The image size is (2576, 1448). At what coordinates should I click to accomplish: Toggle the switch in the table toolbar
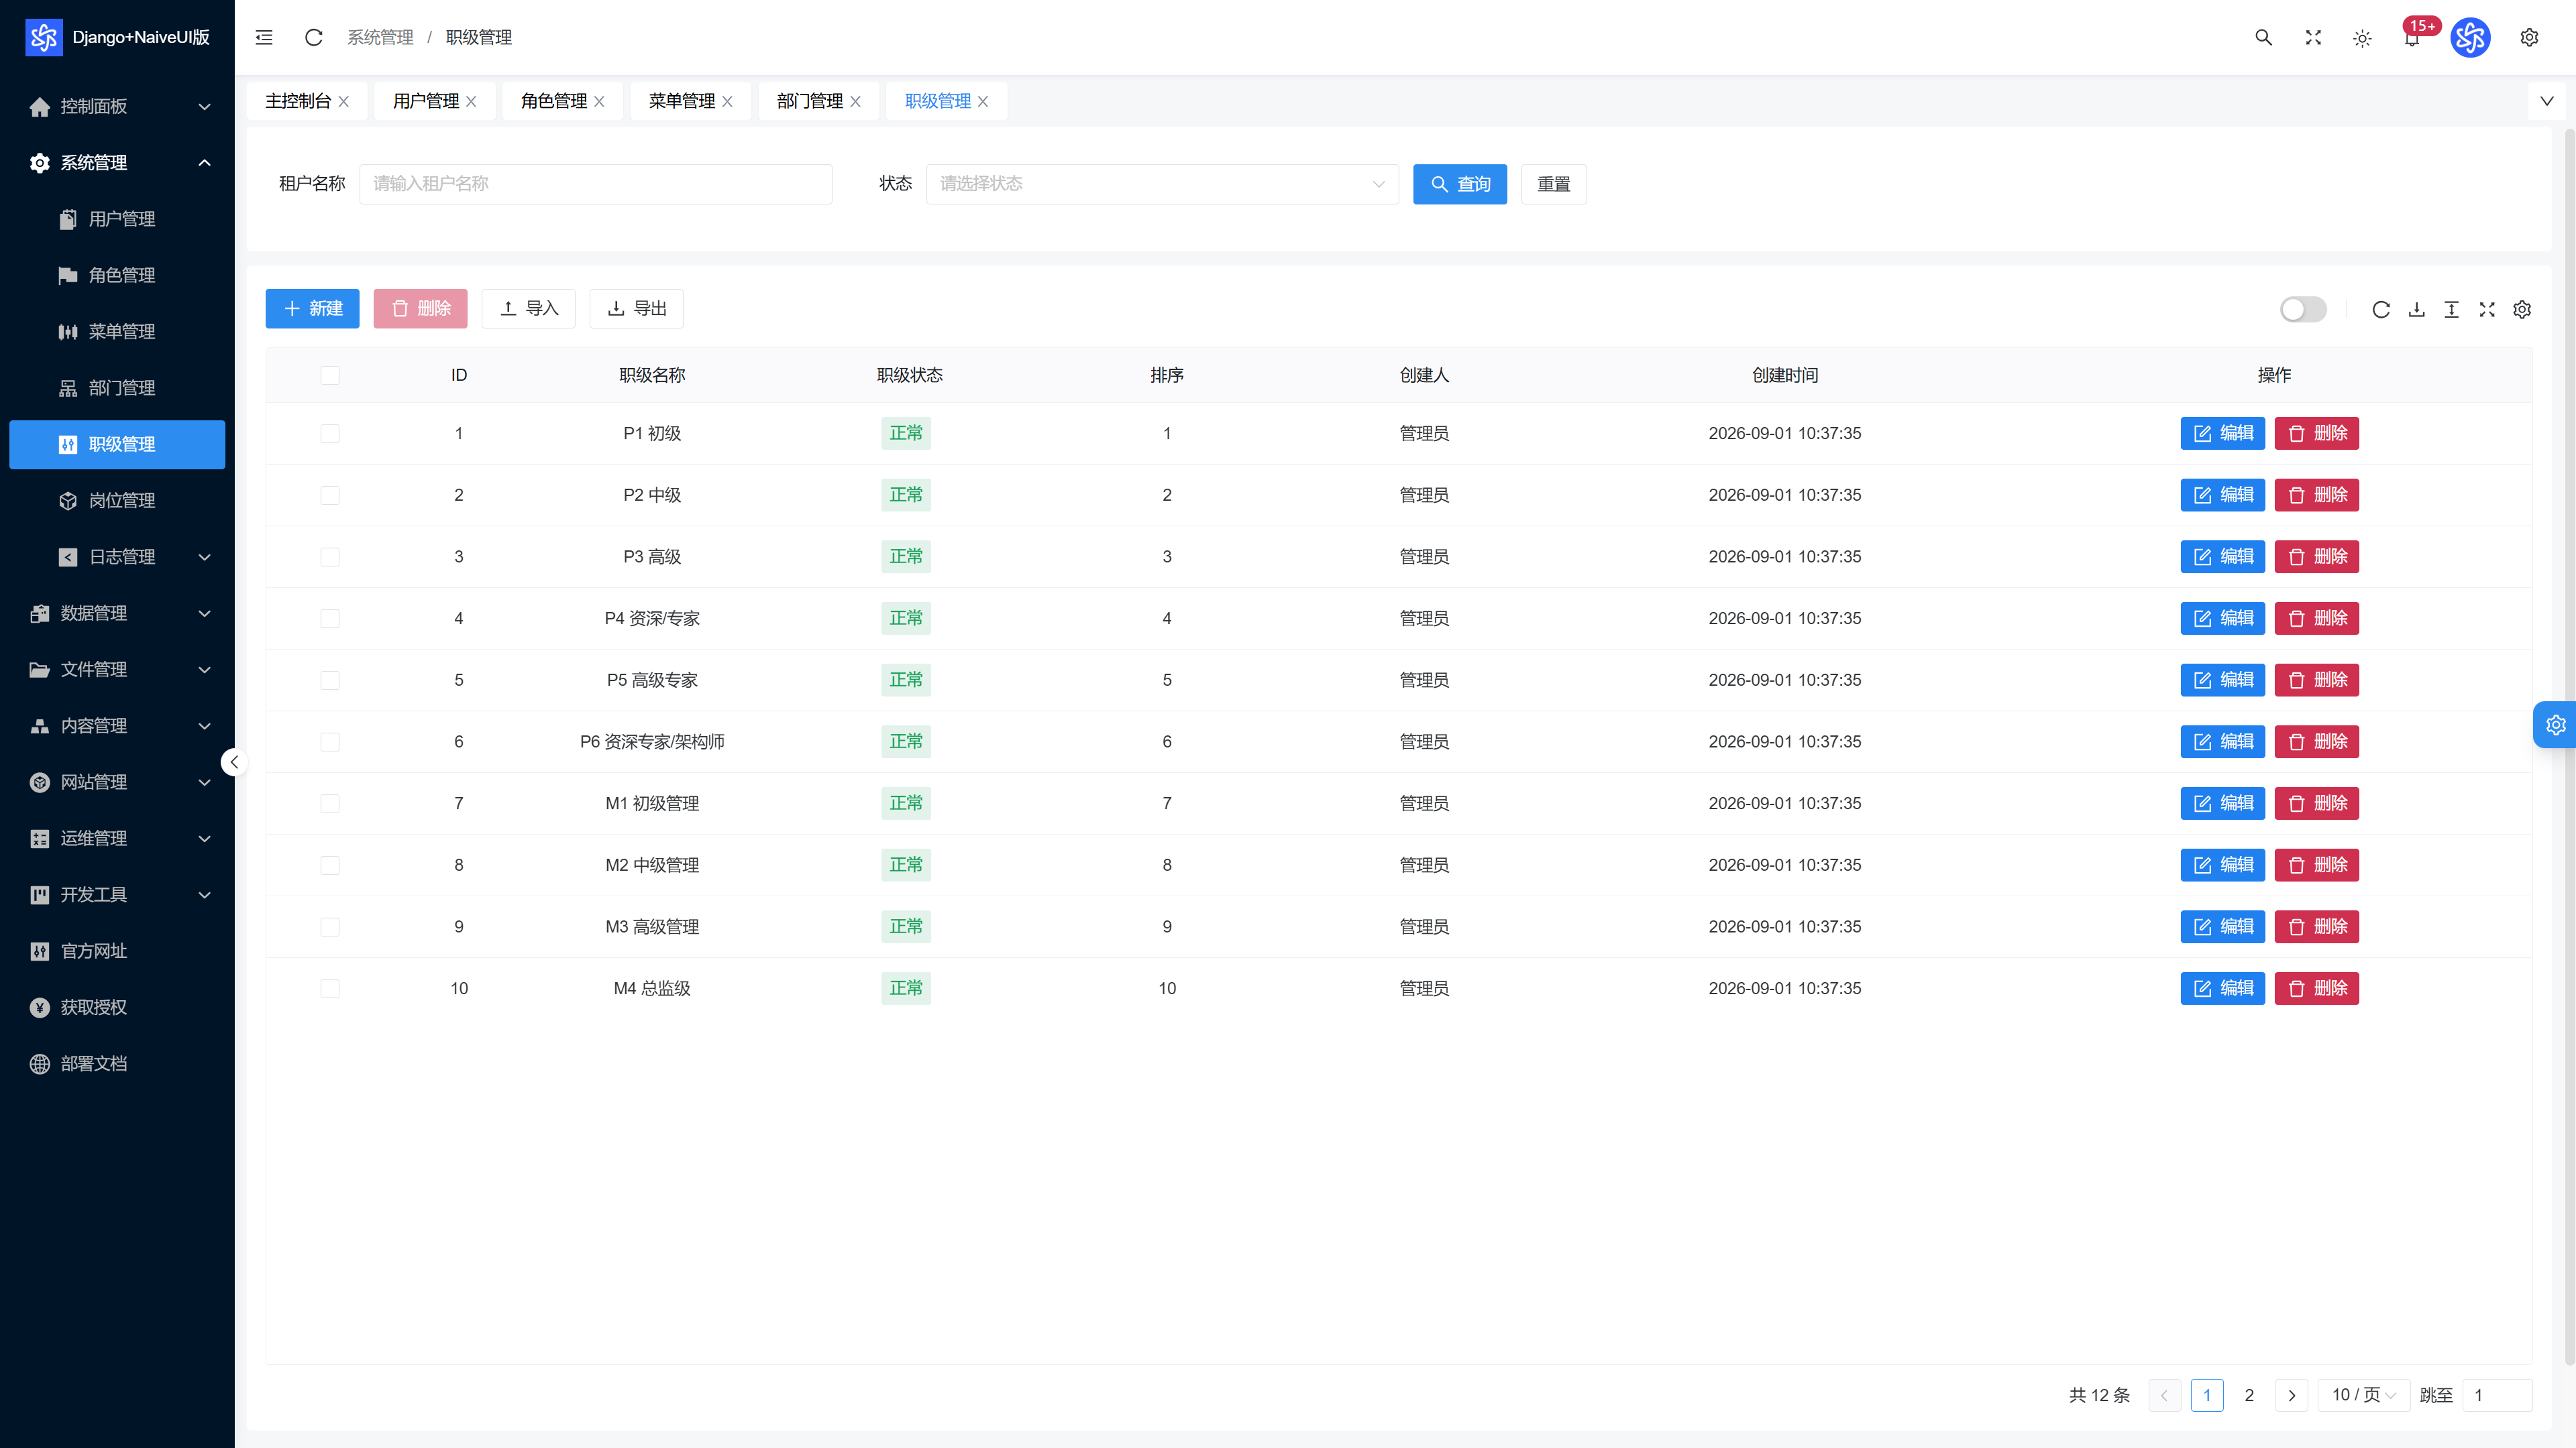(2303, 310)
